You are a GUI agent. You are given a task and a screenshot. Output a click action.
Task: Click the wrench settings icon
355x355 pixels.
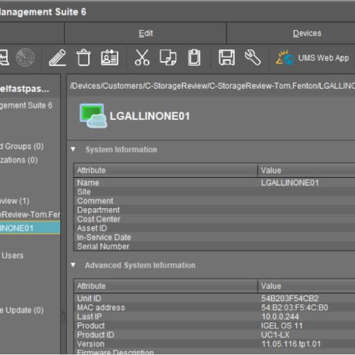click(252, 58)
